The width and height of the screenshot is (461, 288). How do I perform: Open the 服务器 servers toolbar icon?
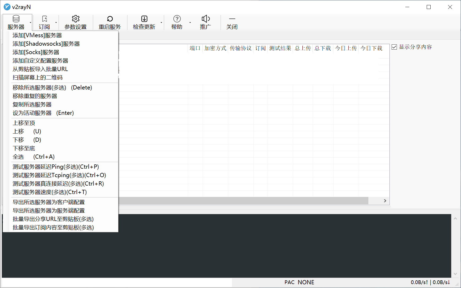(x=16, y=19)
